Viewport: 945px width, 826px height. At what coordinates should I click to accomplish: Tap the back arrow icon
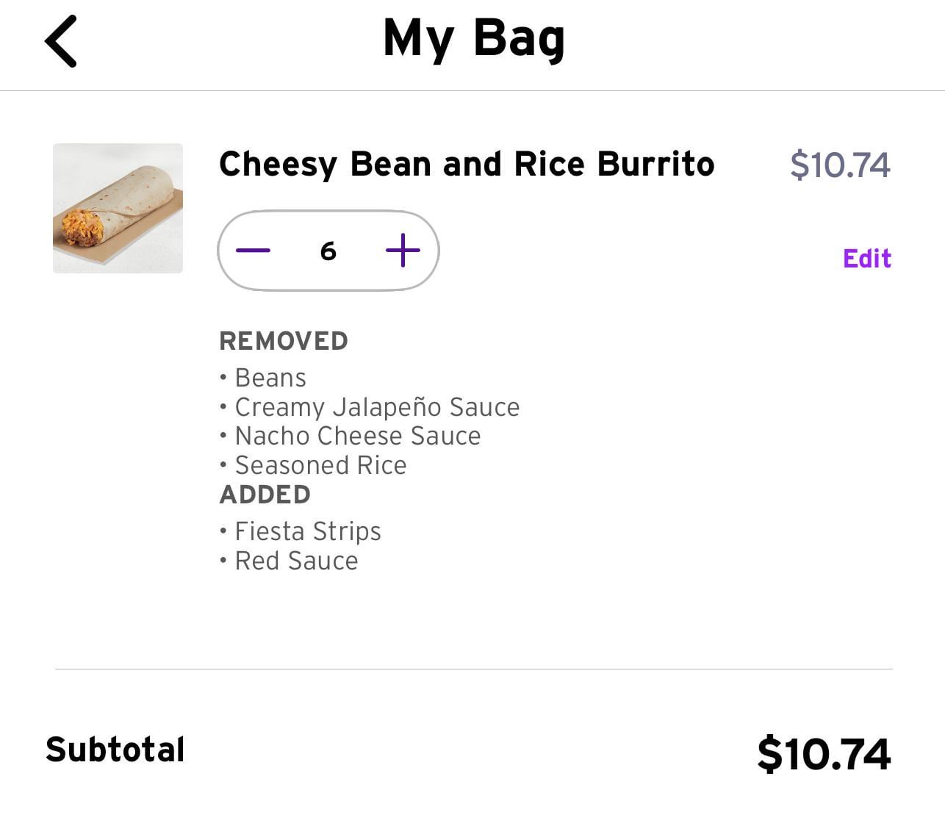point(61,42)
